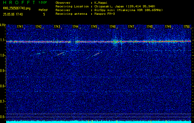The width and height of the screenshot is (194, 123).
Task: Click the 'Receiving antenna' field label
Action: tap(71, 14)
